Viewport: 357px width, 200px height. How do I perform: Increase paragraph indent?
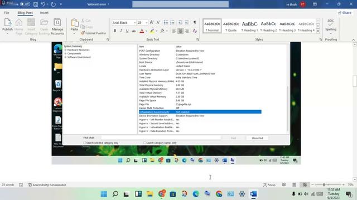(x=187, y=22)
